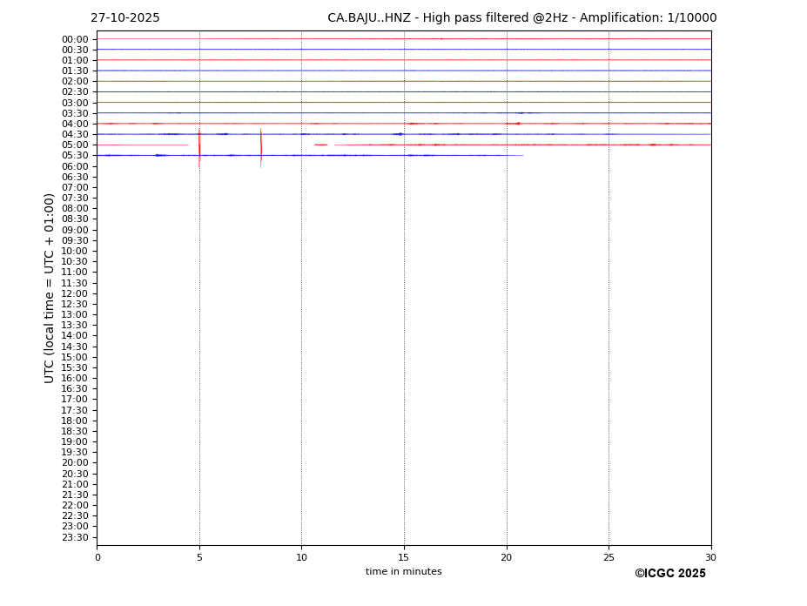The image size is (807, 606).
Task: Click the CA.BAJU..HNZ plot title
Action: 521,18
